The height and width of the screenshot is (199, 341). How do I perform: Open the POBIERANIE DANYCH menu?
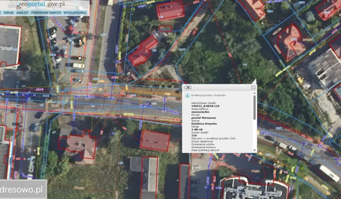(46, 13)
